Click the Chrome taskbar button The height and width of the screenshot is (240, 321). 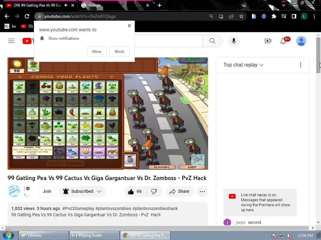[x=145, y=235]
